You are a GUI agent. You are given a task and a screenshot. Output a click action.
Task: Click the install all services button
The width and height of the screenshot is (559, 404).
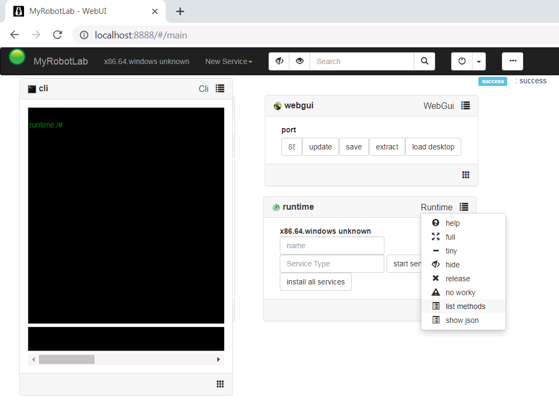click(316, 282)
